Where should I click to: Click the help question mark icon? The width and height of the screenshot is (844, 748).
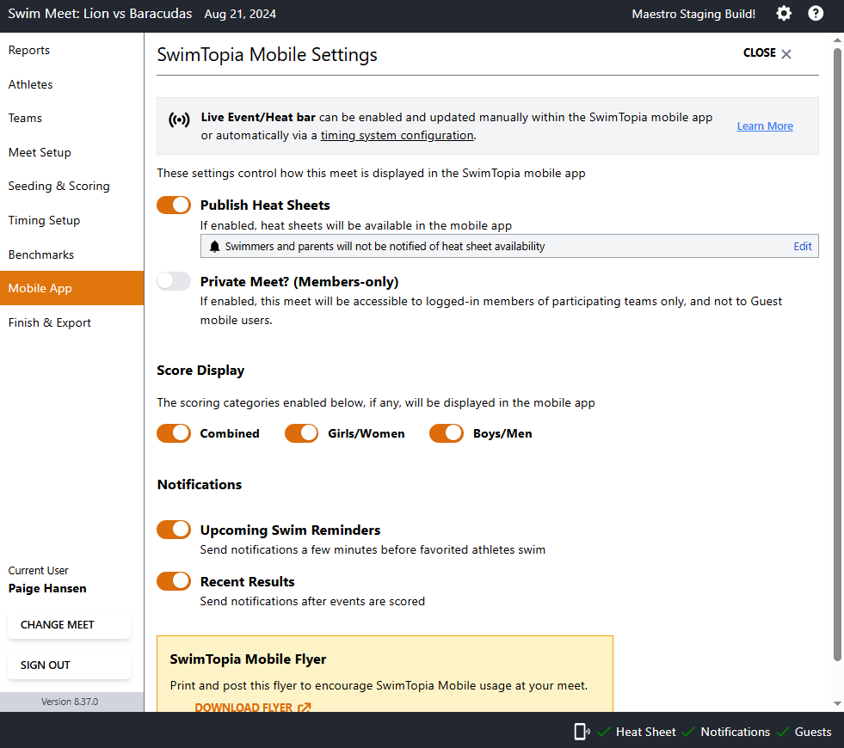coord(816,14)
